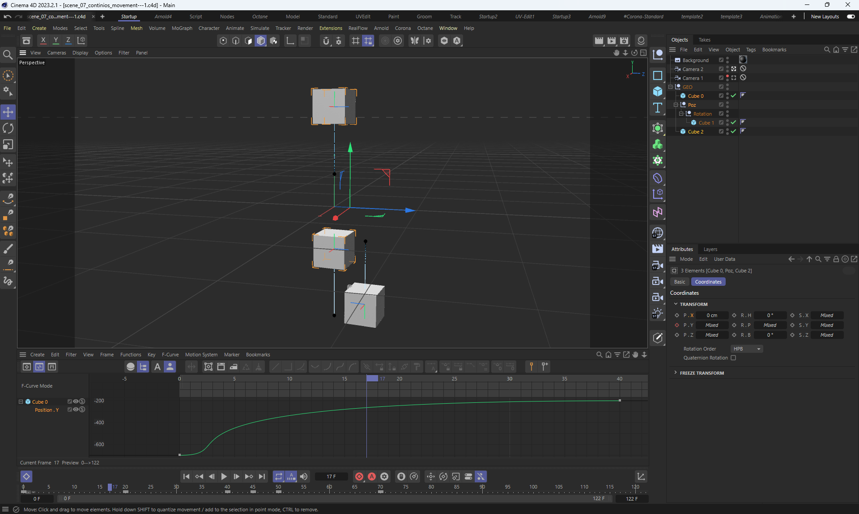Click the Play Forwards button

(x=224, y=476)
